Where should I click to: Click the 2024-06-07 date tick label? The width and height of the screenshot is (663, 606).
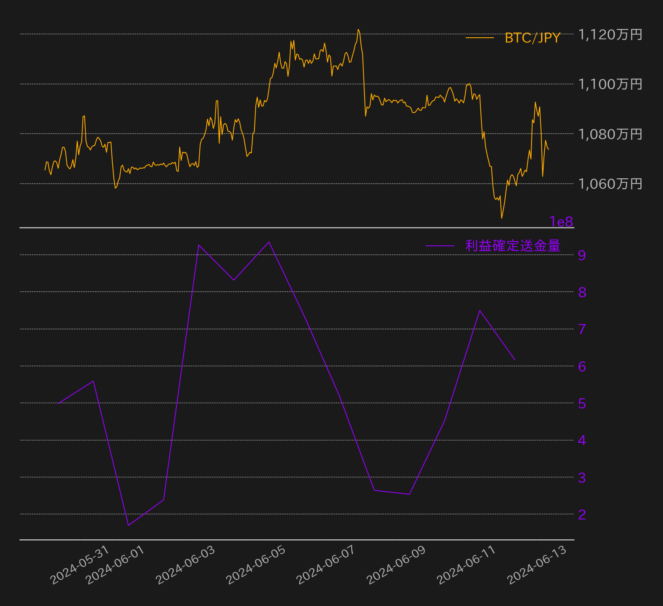(x=326, y=565)
